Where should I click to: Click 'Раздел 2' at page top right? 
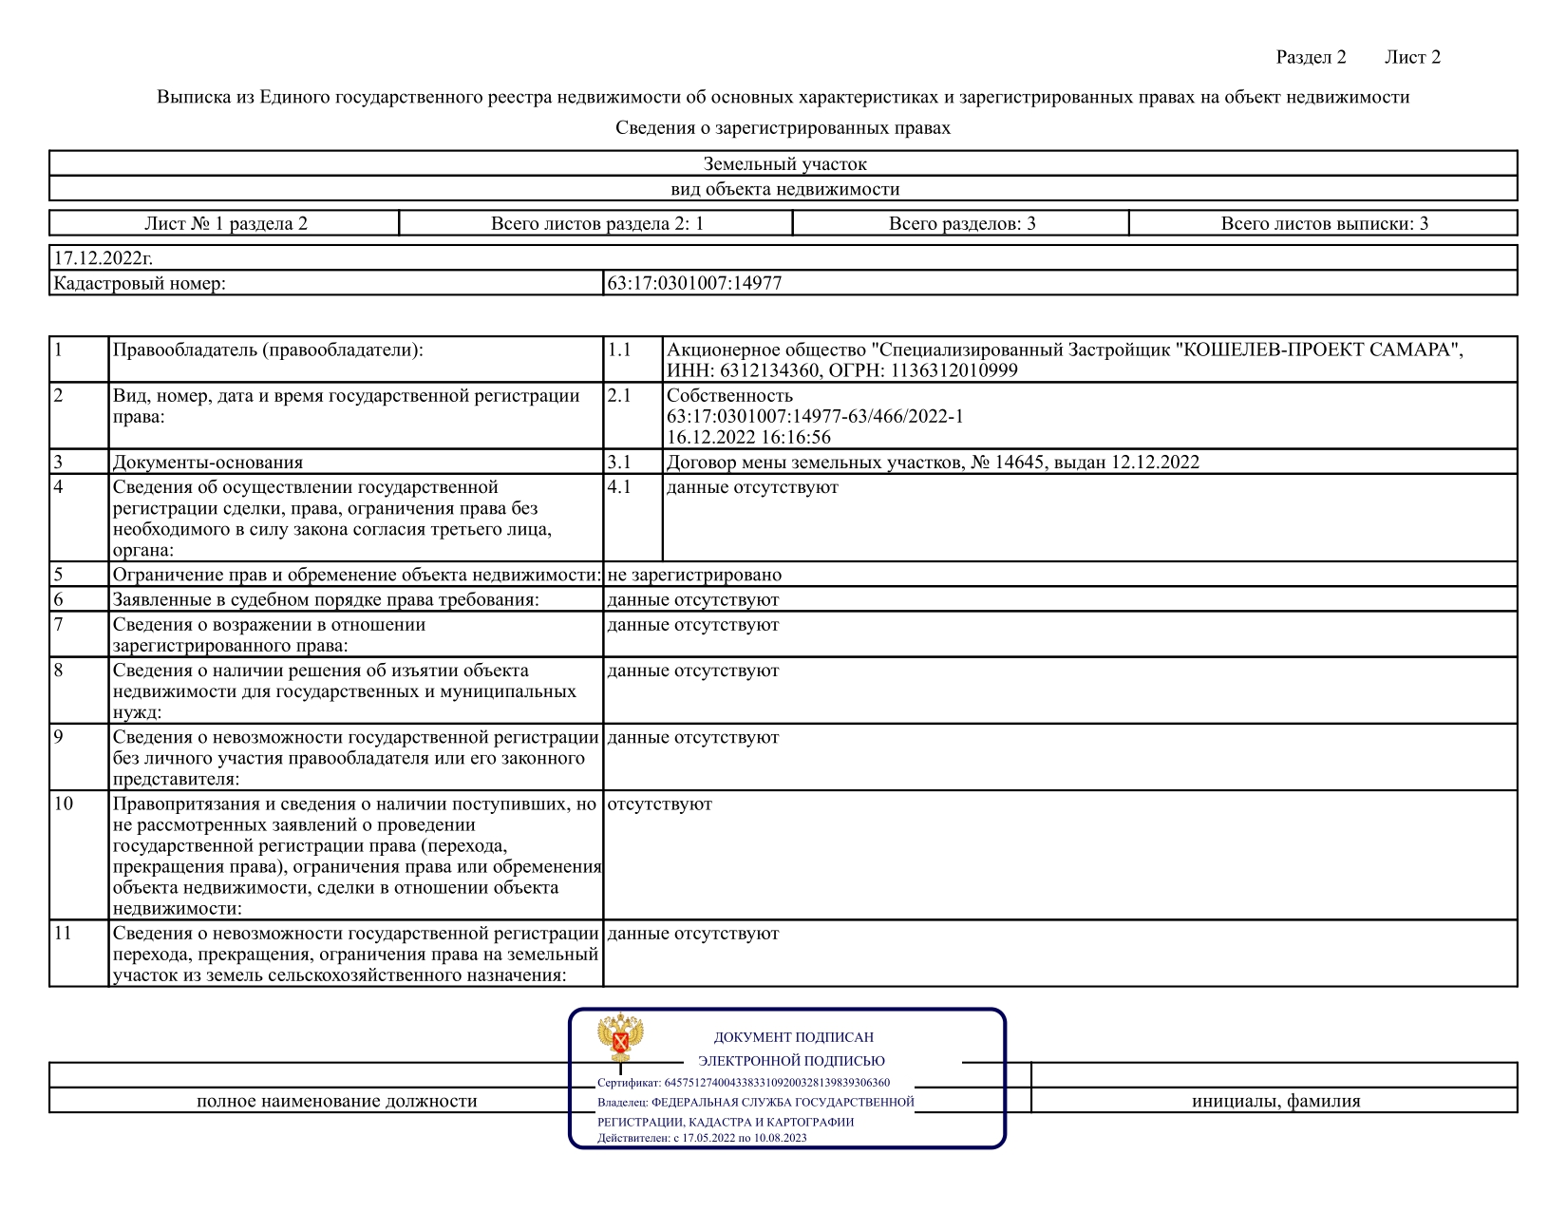pos(1311,57)
